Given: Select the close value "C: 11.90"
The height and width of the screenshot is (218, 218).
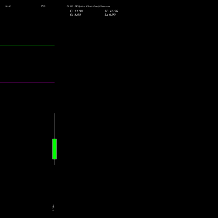Looking at the screenshot, I should tap(76, 11).
